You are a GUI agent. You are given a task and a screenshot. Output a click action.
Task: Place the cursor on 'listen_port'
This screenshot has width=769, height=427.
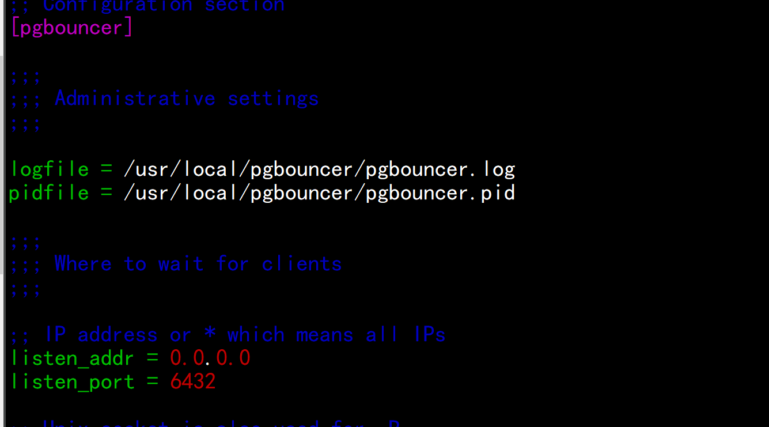[73, 381]
